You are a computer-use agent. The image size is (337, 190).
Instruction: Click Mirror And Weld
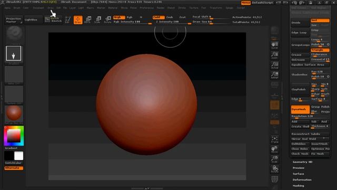(x=310, y=139)
